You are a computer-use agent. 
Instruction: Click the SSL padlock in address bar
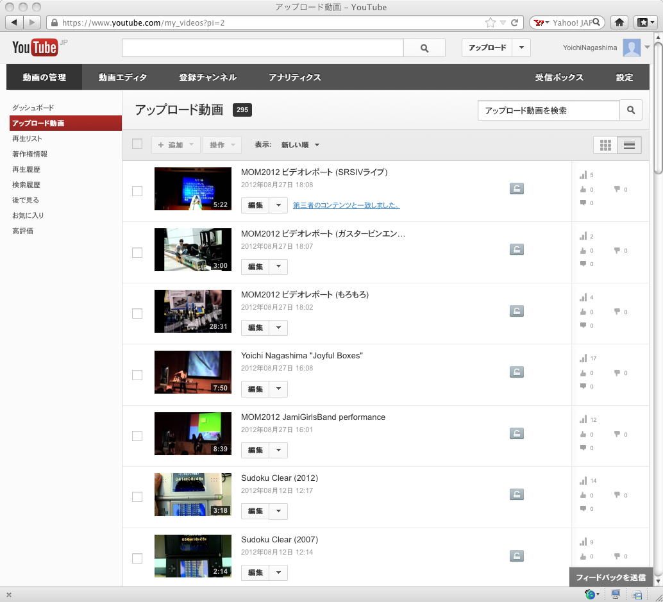(x=54, y=22)
